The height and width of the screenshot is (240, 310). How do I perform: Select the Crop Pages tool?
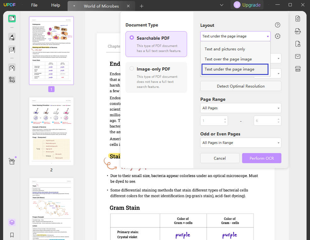click(x=12, y=80)
